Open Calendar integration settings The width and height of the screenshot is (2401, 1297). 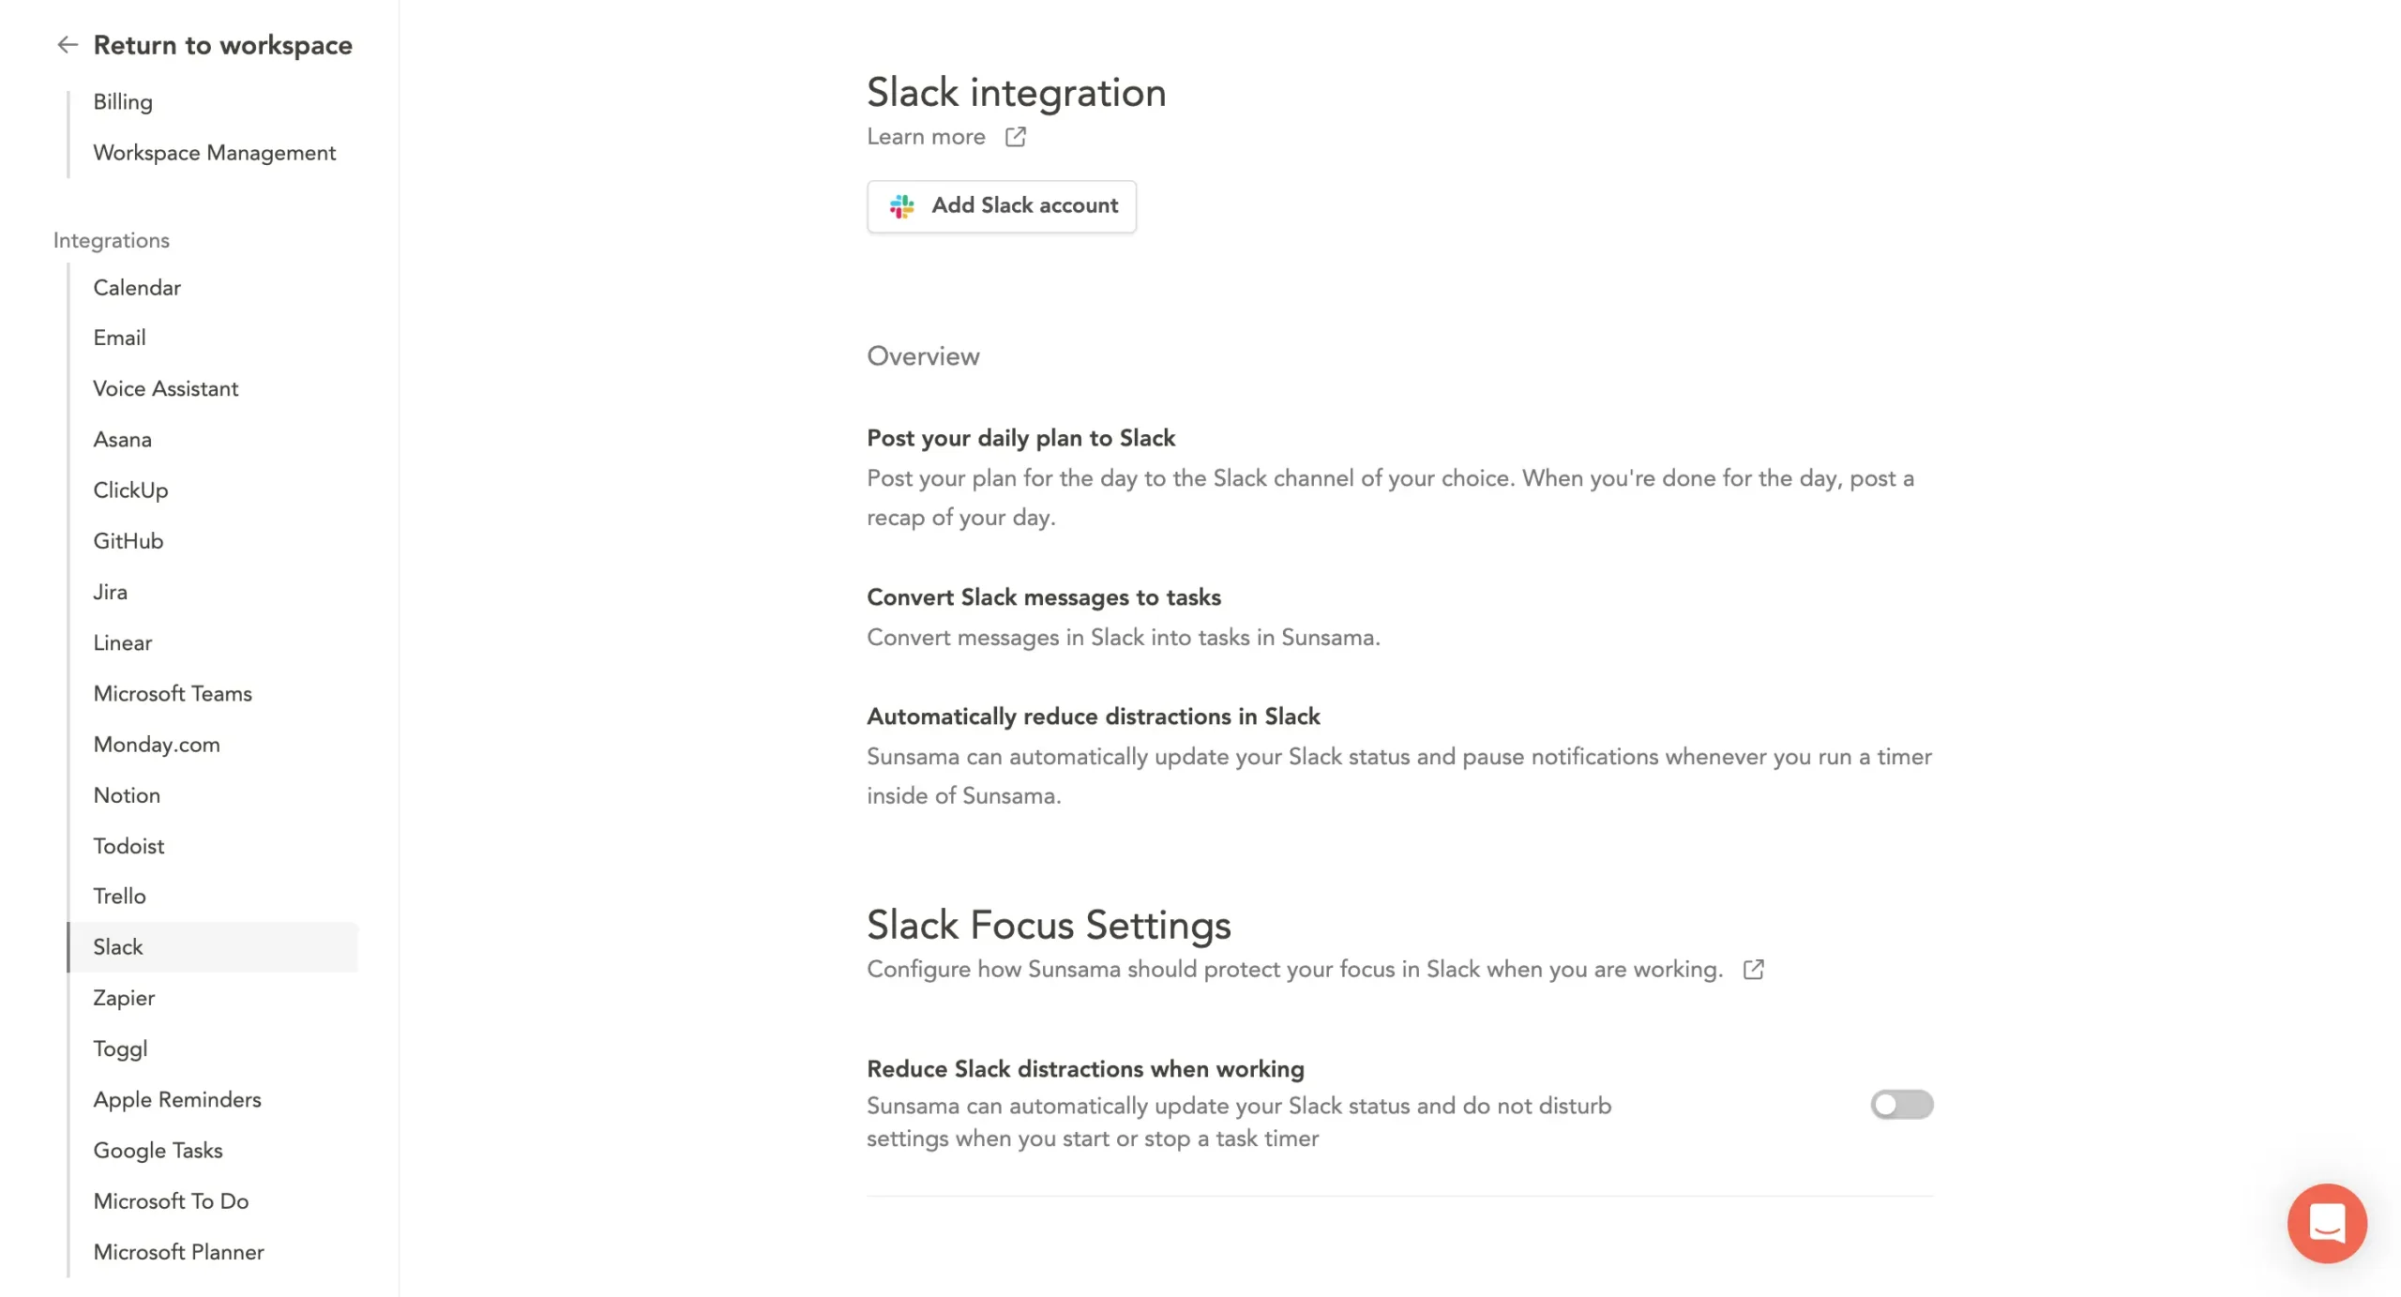click(137, 287)
